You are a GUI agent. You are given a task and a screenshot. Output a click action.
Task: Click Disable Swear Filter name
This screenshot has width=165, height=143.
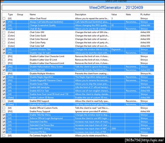39,84
